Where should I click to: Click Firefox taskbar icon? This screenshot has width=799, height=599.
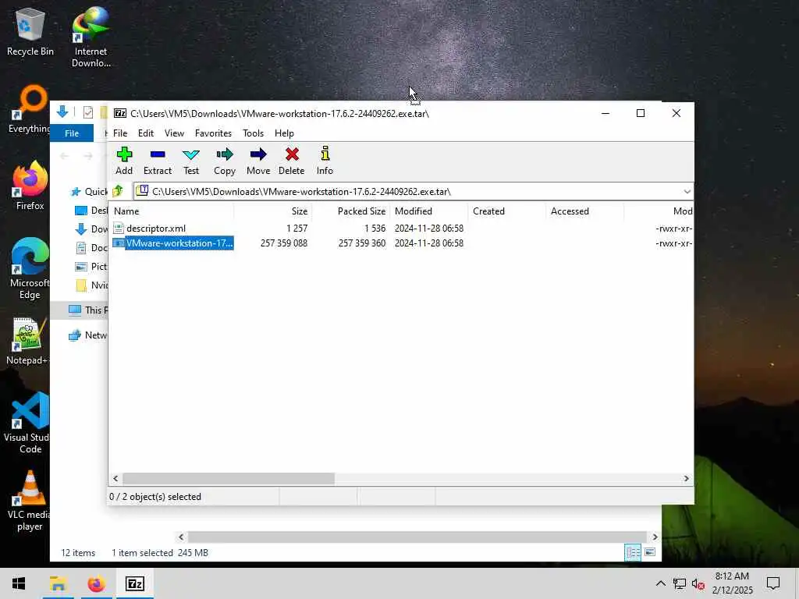tap(96, 583)
